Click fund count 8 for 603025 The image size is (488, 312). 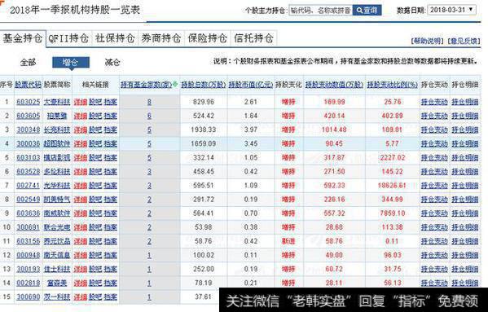[149, 102]
